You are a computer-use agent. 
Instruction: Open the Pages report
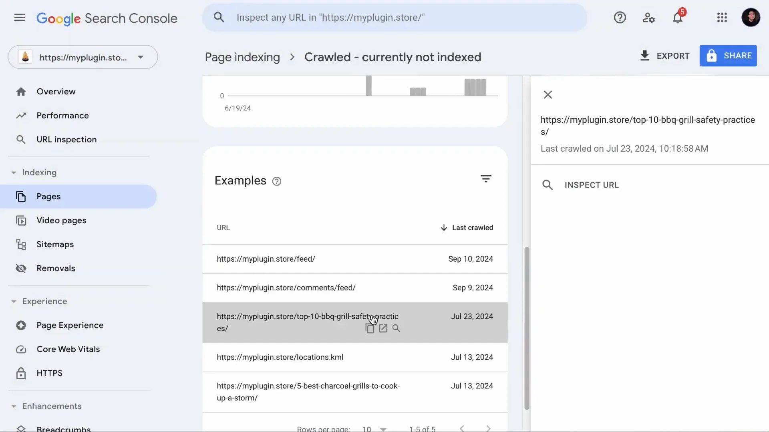click(x=78, y=196)
